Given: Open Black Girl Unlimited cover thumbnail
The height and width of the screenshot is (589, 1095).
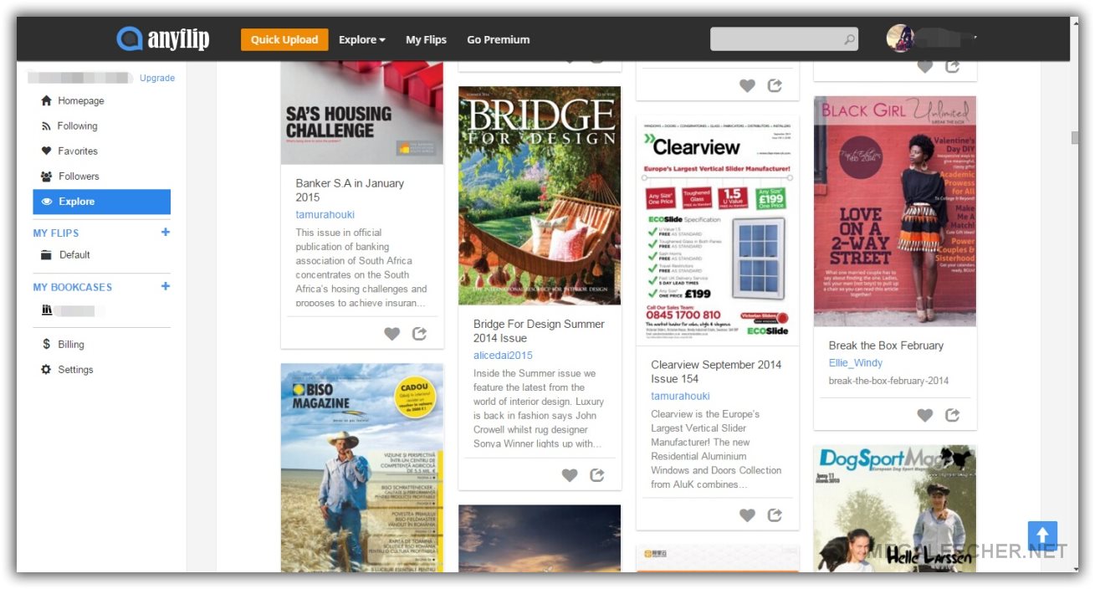Looking at the screenshot, I should pos(895,211).
